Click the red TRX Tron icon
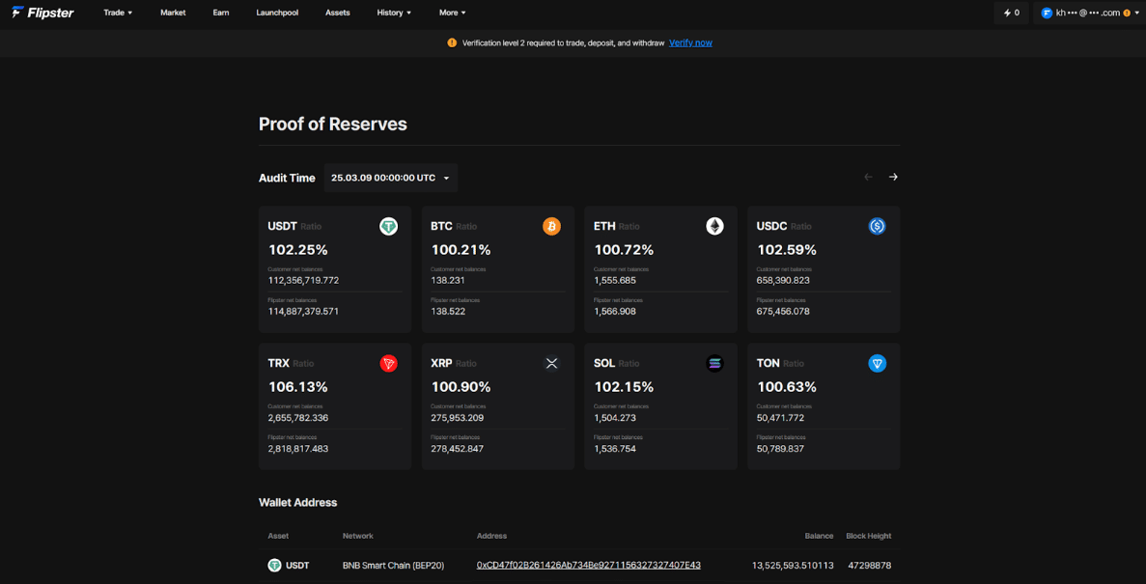This screenshot has width=1146, height=584. tap(389, 363)
